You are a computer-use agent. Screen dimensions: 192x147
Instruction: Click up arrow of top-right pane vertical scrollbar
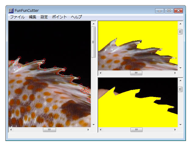[180, 24]
